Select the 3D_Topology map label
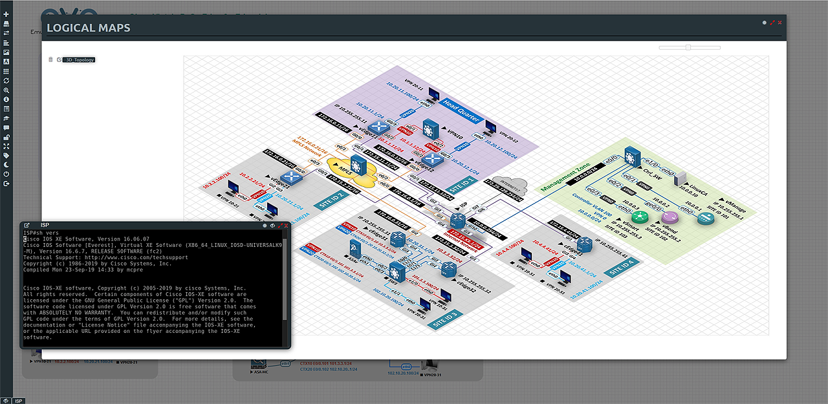 point(80,59)
